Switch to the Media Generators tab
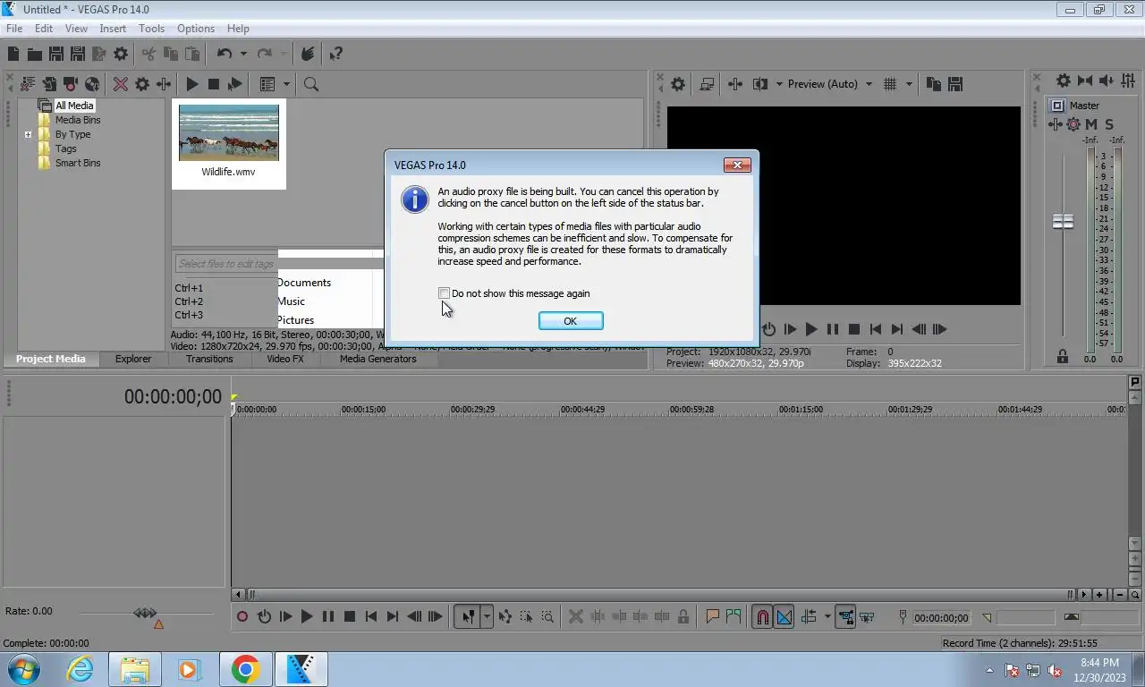The image size is (1145, 687). [377, 359]
